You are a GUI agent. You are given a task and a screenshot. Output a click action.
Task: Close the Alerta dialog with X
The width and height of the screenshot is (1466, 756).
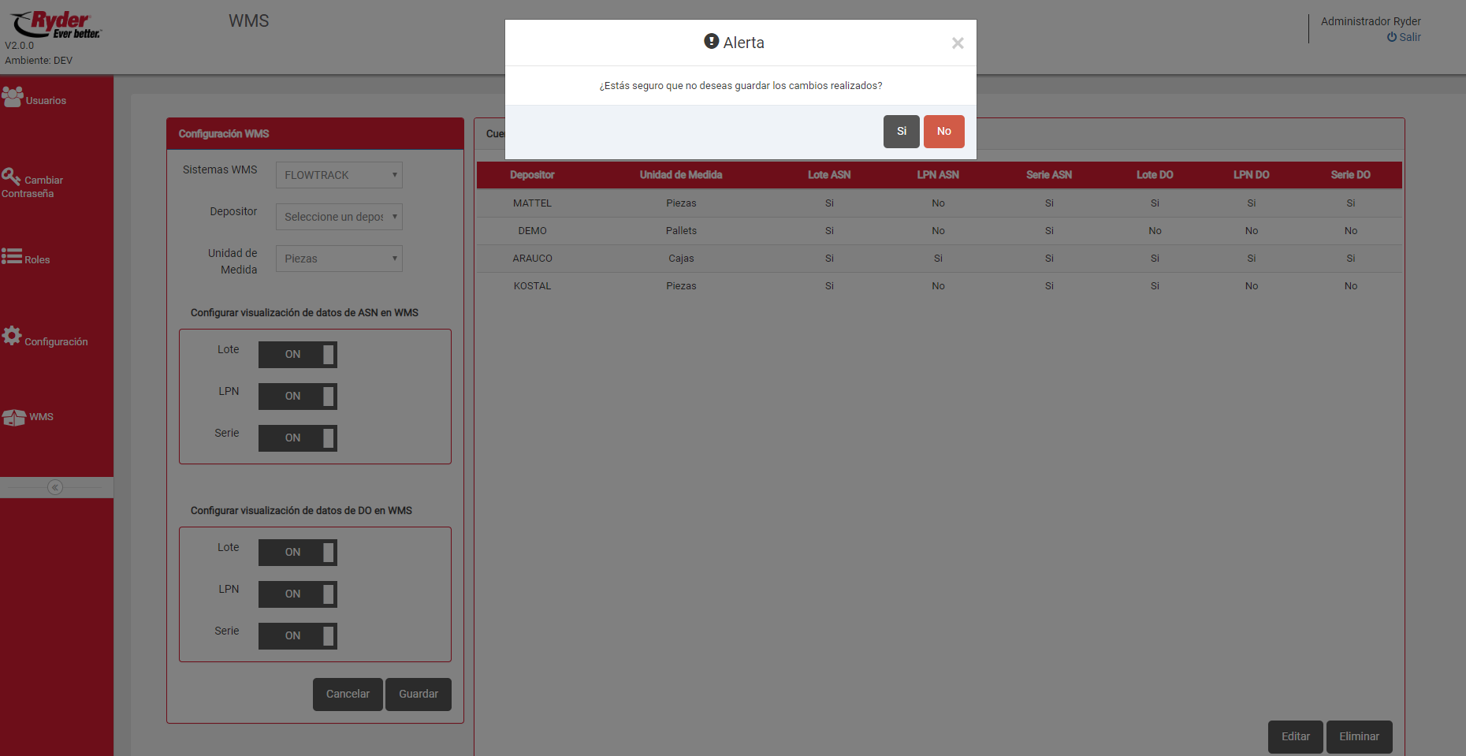point(958,43)
